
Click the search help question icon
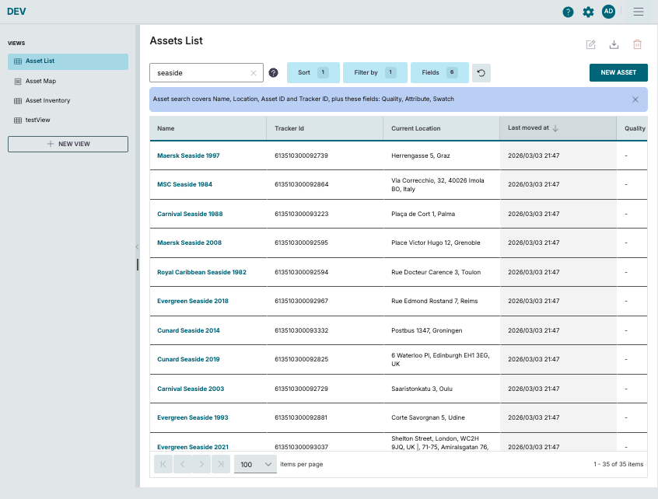[x=273, y=73]
